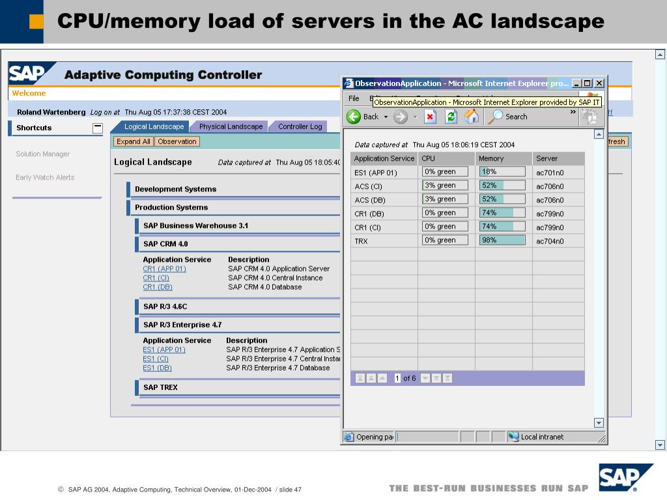Expand SAP TREX section

point(160,387)
